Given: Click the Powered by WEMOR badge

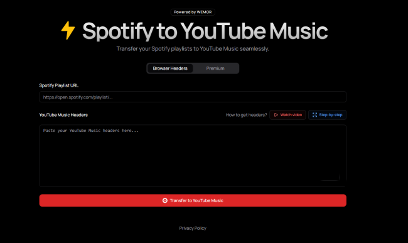Looking at the screenshot, I should tap(193, 12).
